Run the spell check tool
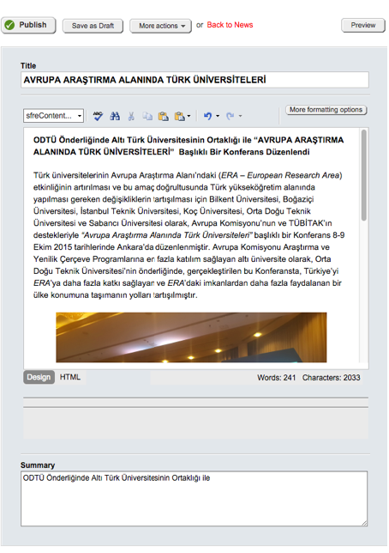This screenshot has width=389, height=553. pos(98,116)
